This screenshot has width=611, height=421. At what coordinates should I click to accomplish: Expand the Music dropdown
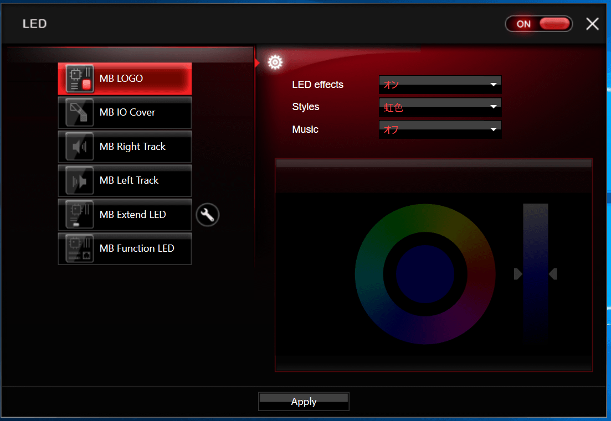(440, 129)
